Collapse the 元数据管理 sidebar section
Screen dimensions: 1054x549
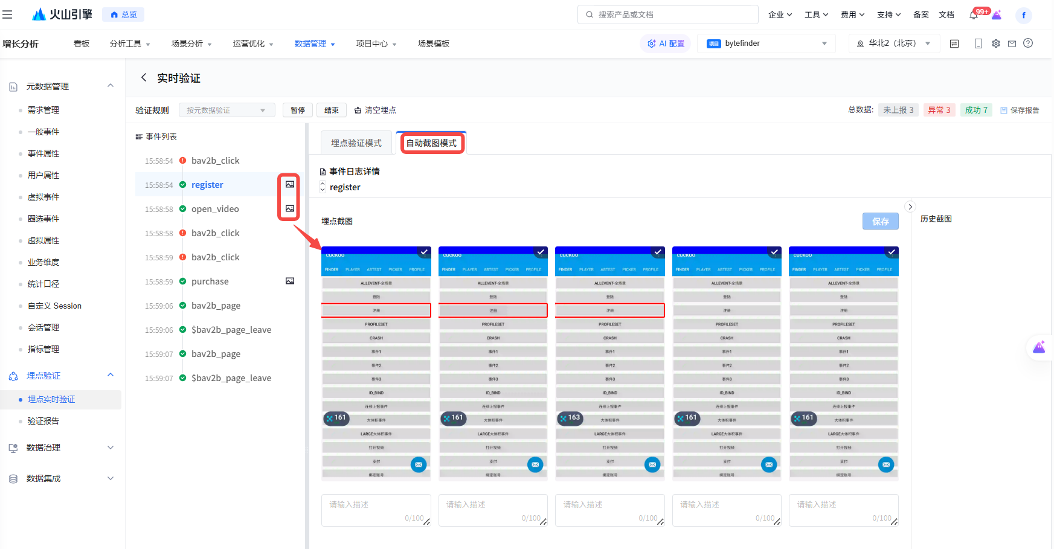pyautogui.click(x=111, y=86)
